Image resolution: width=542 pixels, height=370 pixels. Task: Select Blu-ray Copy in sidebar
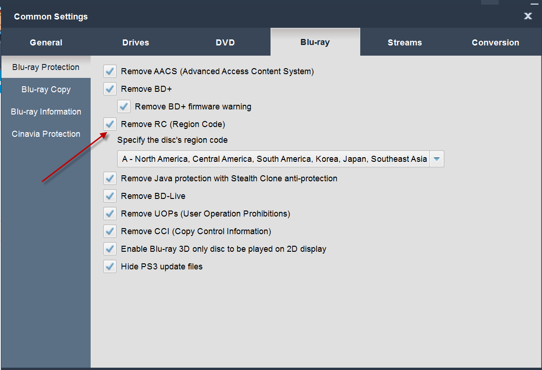pyautogui.click(x=46, y=89)
